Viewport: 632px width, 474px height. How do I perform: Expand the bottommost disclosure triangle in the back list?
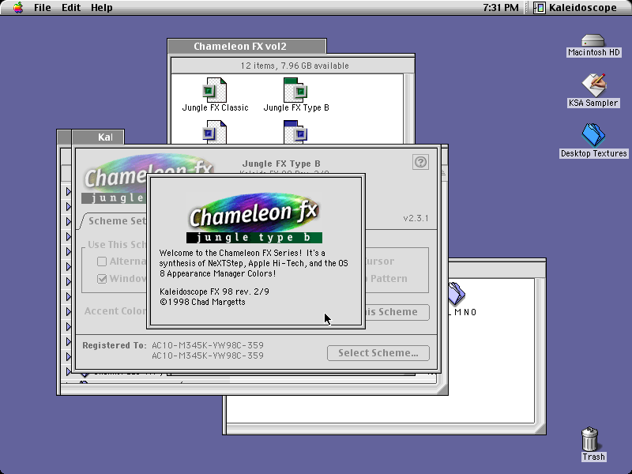point(69,371)
